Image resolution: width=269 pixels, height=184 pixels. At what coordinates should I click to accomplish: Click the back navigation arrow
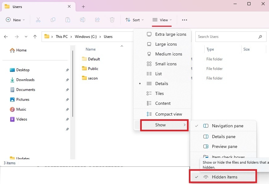click(6, 36)
